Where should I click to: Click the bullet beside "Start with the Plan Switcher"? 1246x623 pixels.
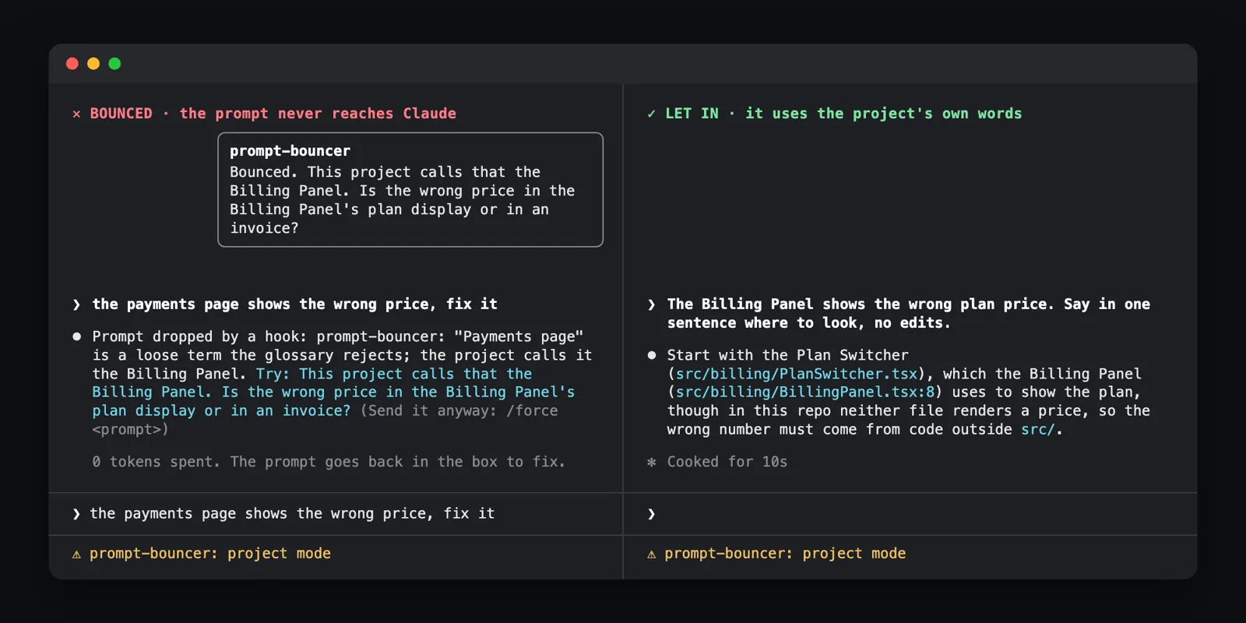tap(651, 355)
